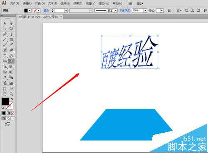Open variable width profile dropdown

[x=91, y=10]
